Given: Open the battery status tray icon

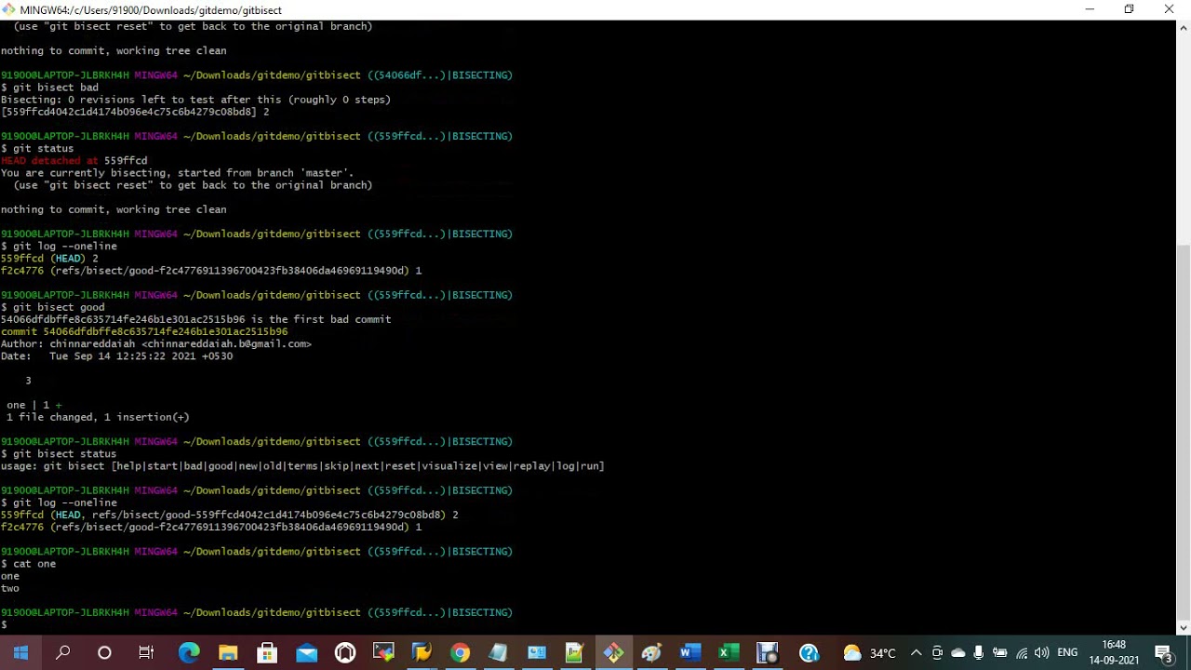Looking at the screenshot, I should pos(1000,652).
